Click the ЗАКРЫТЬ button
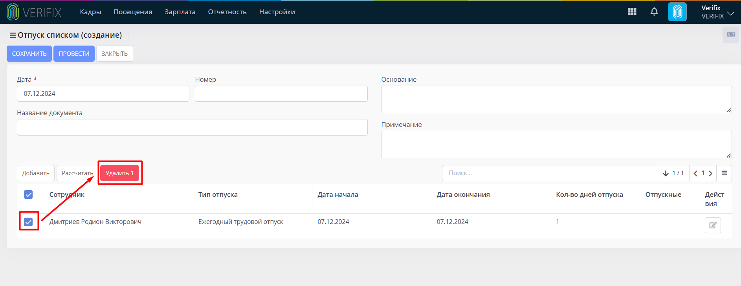The height and width of the screenshot is (286, 741). point(115,54)
